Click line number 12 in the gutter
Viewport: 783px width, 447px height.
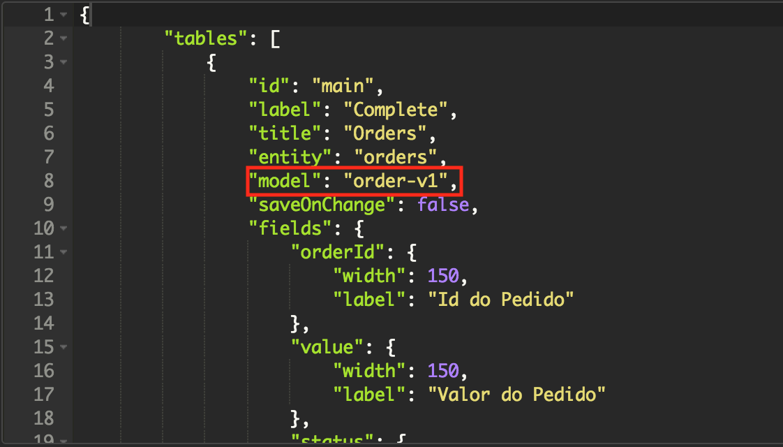[44, 275]
